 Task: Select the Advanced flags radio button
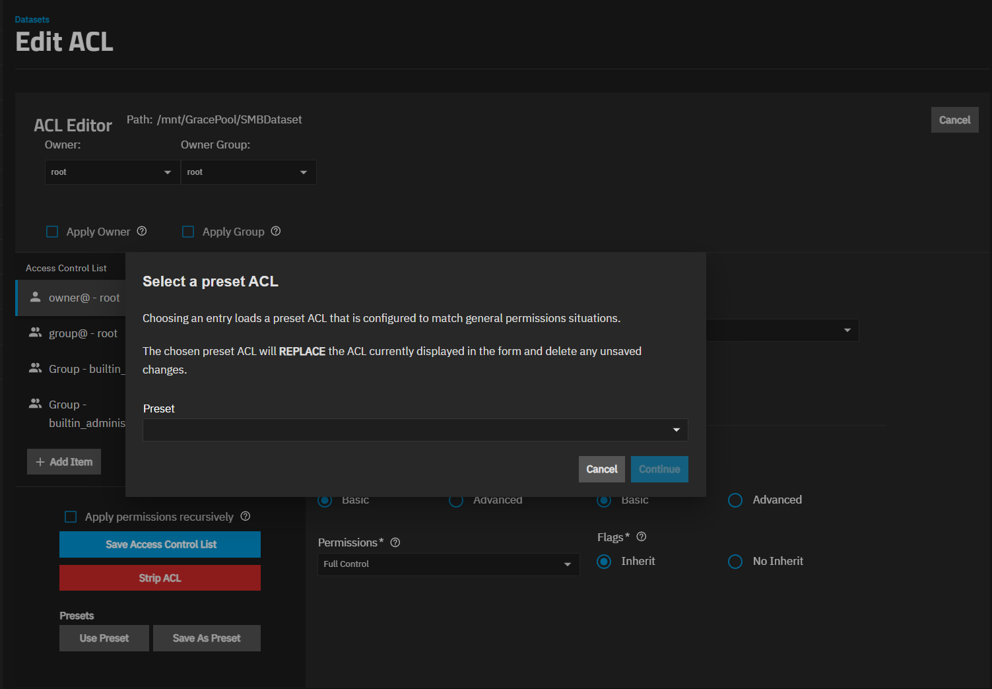point(735,500)
